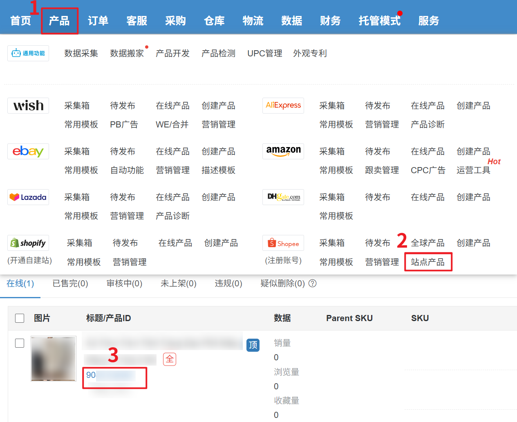Open the 托管模式 menu in top bar
This screenshot has width=517, height=422.
point(379,21)
